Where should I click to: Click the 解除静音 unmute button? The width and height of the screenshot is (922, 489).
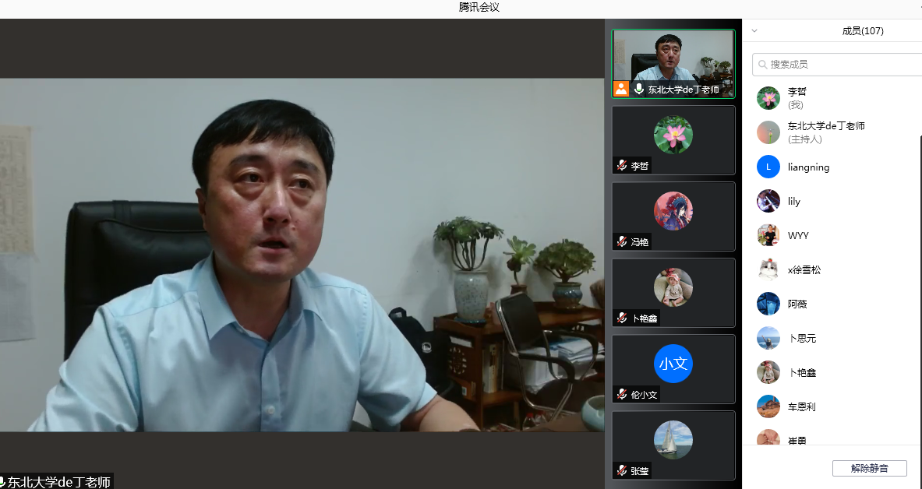click(869, 468)
